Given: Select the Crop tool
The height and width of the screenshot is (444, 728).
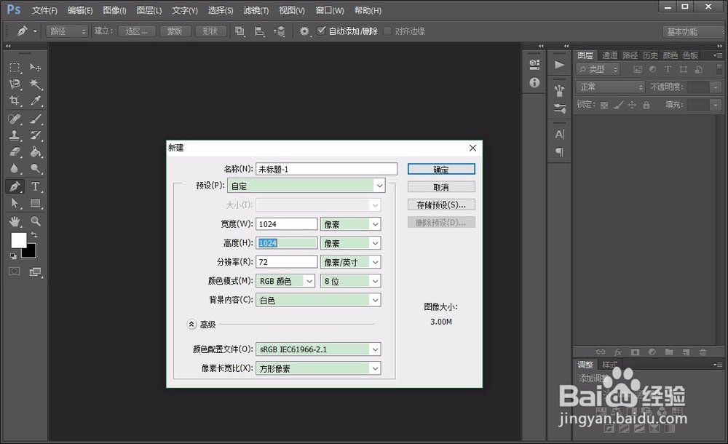Looking at the screenshot, I should pos(15,100).
